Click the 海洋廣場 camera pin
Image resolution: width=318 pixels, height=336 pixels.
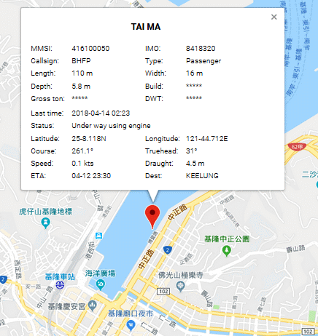click(x=100, y=284)
